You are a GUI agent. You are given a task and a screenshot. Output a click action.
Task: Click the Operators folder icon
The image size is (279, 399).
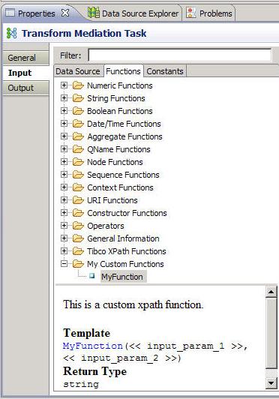(x=78, y=225)
